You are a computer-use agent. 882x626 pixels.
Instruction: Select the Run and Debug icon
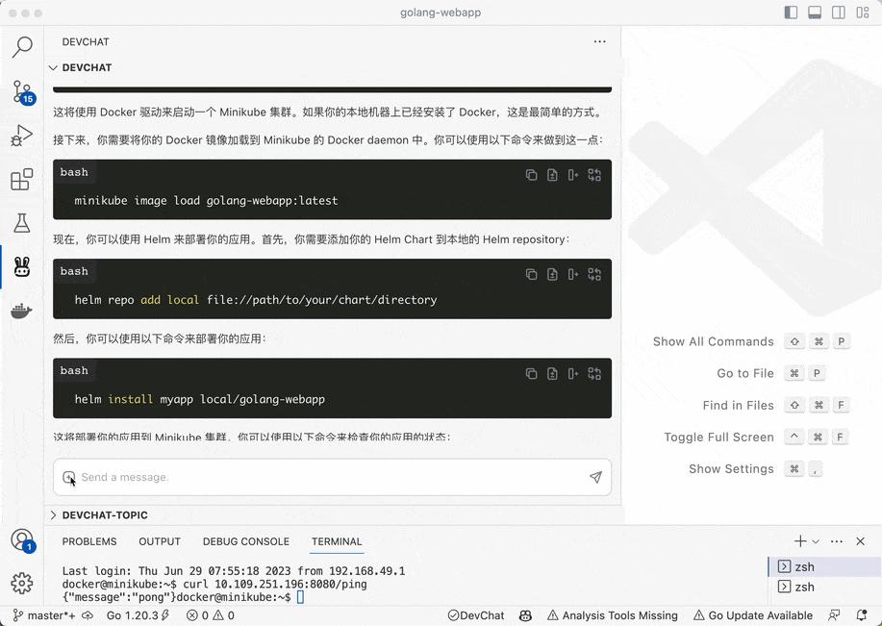pyautogui.click(x=22, y=135)
